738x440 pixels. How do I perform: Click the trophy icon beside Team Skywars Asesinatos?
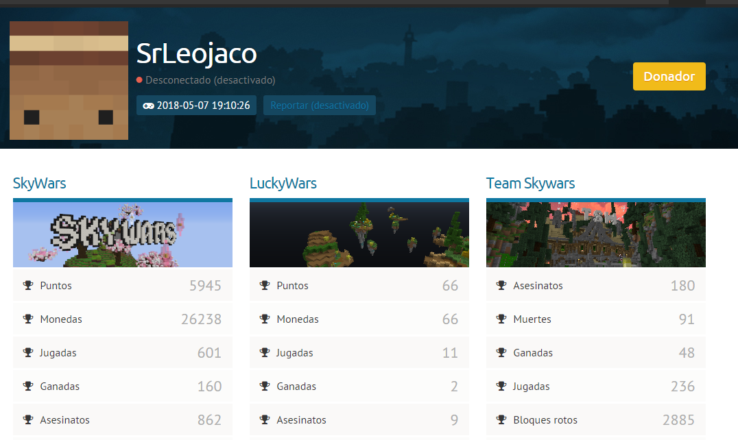pyautogui.click(x=501, y=285)
